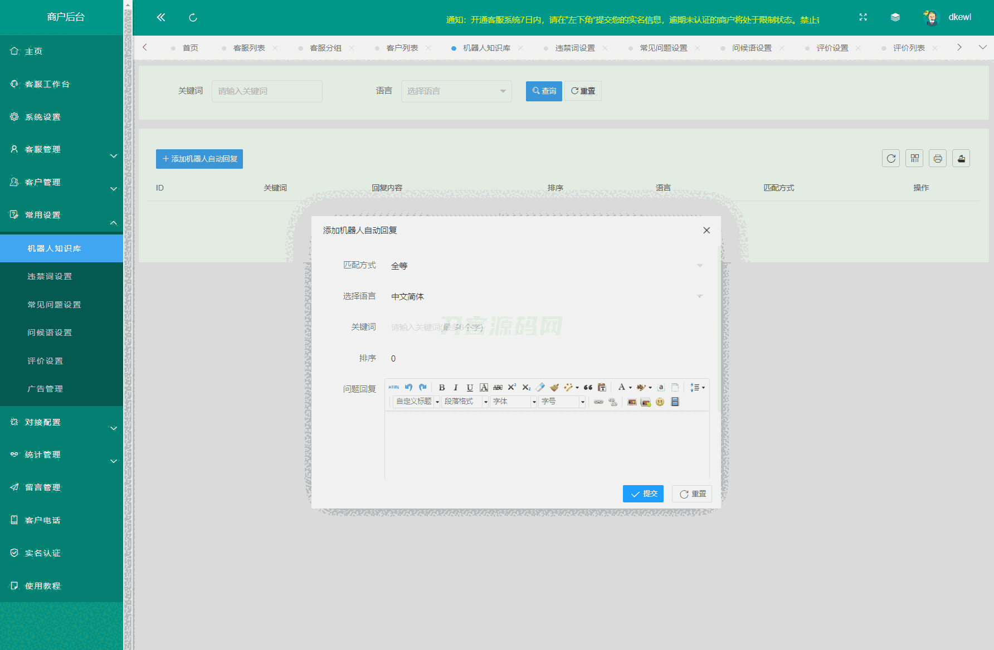Toggle italic formatting in reply editor

456,387
